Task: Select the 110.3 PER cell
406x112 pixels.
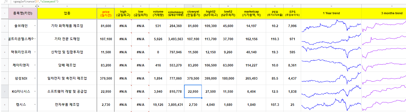Action: tap(275, 39)
